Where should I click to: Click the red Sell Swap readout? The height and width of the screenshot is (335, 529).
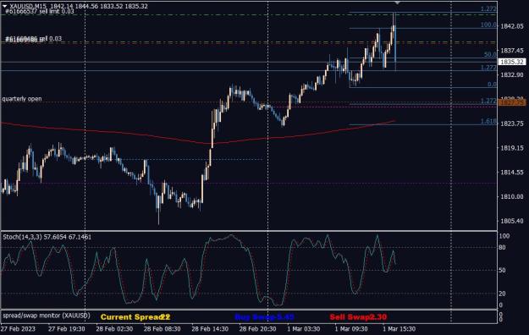coord(358,317)
